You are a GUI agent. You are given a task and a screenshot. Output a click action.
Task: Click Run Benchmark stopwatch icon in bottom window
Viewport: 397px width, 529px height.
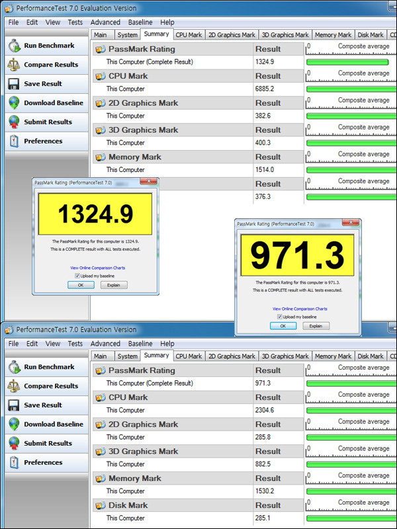coord(15,367)
